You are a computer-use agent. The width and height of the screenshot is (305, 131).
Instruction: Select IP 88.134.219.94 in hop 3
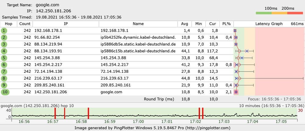pos(48,44)
